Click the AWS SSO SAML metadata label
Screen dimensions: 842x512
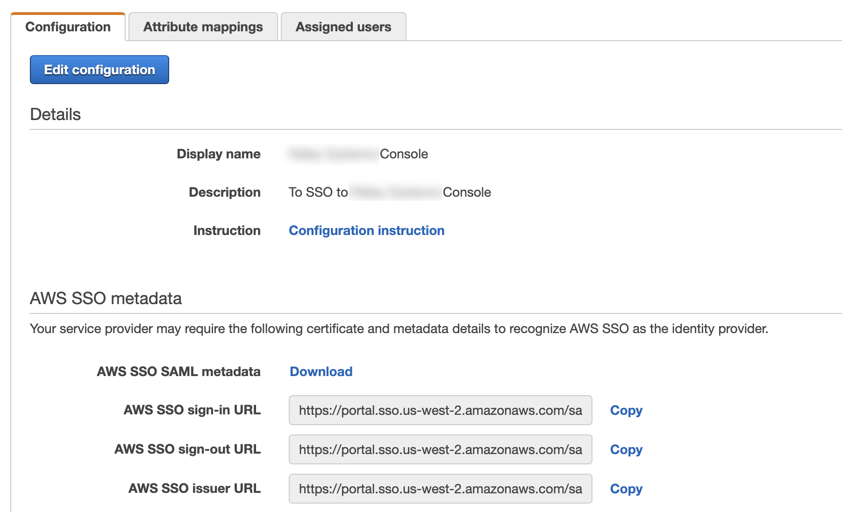[x=179, y=371]
